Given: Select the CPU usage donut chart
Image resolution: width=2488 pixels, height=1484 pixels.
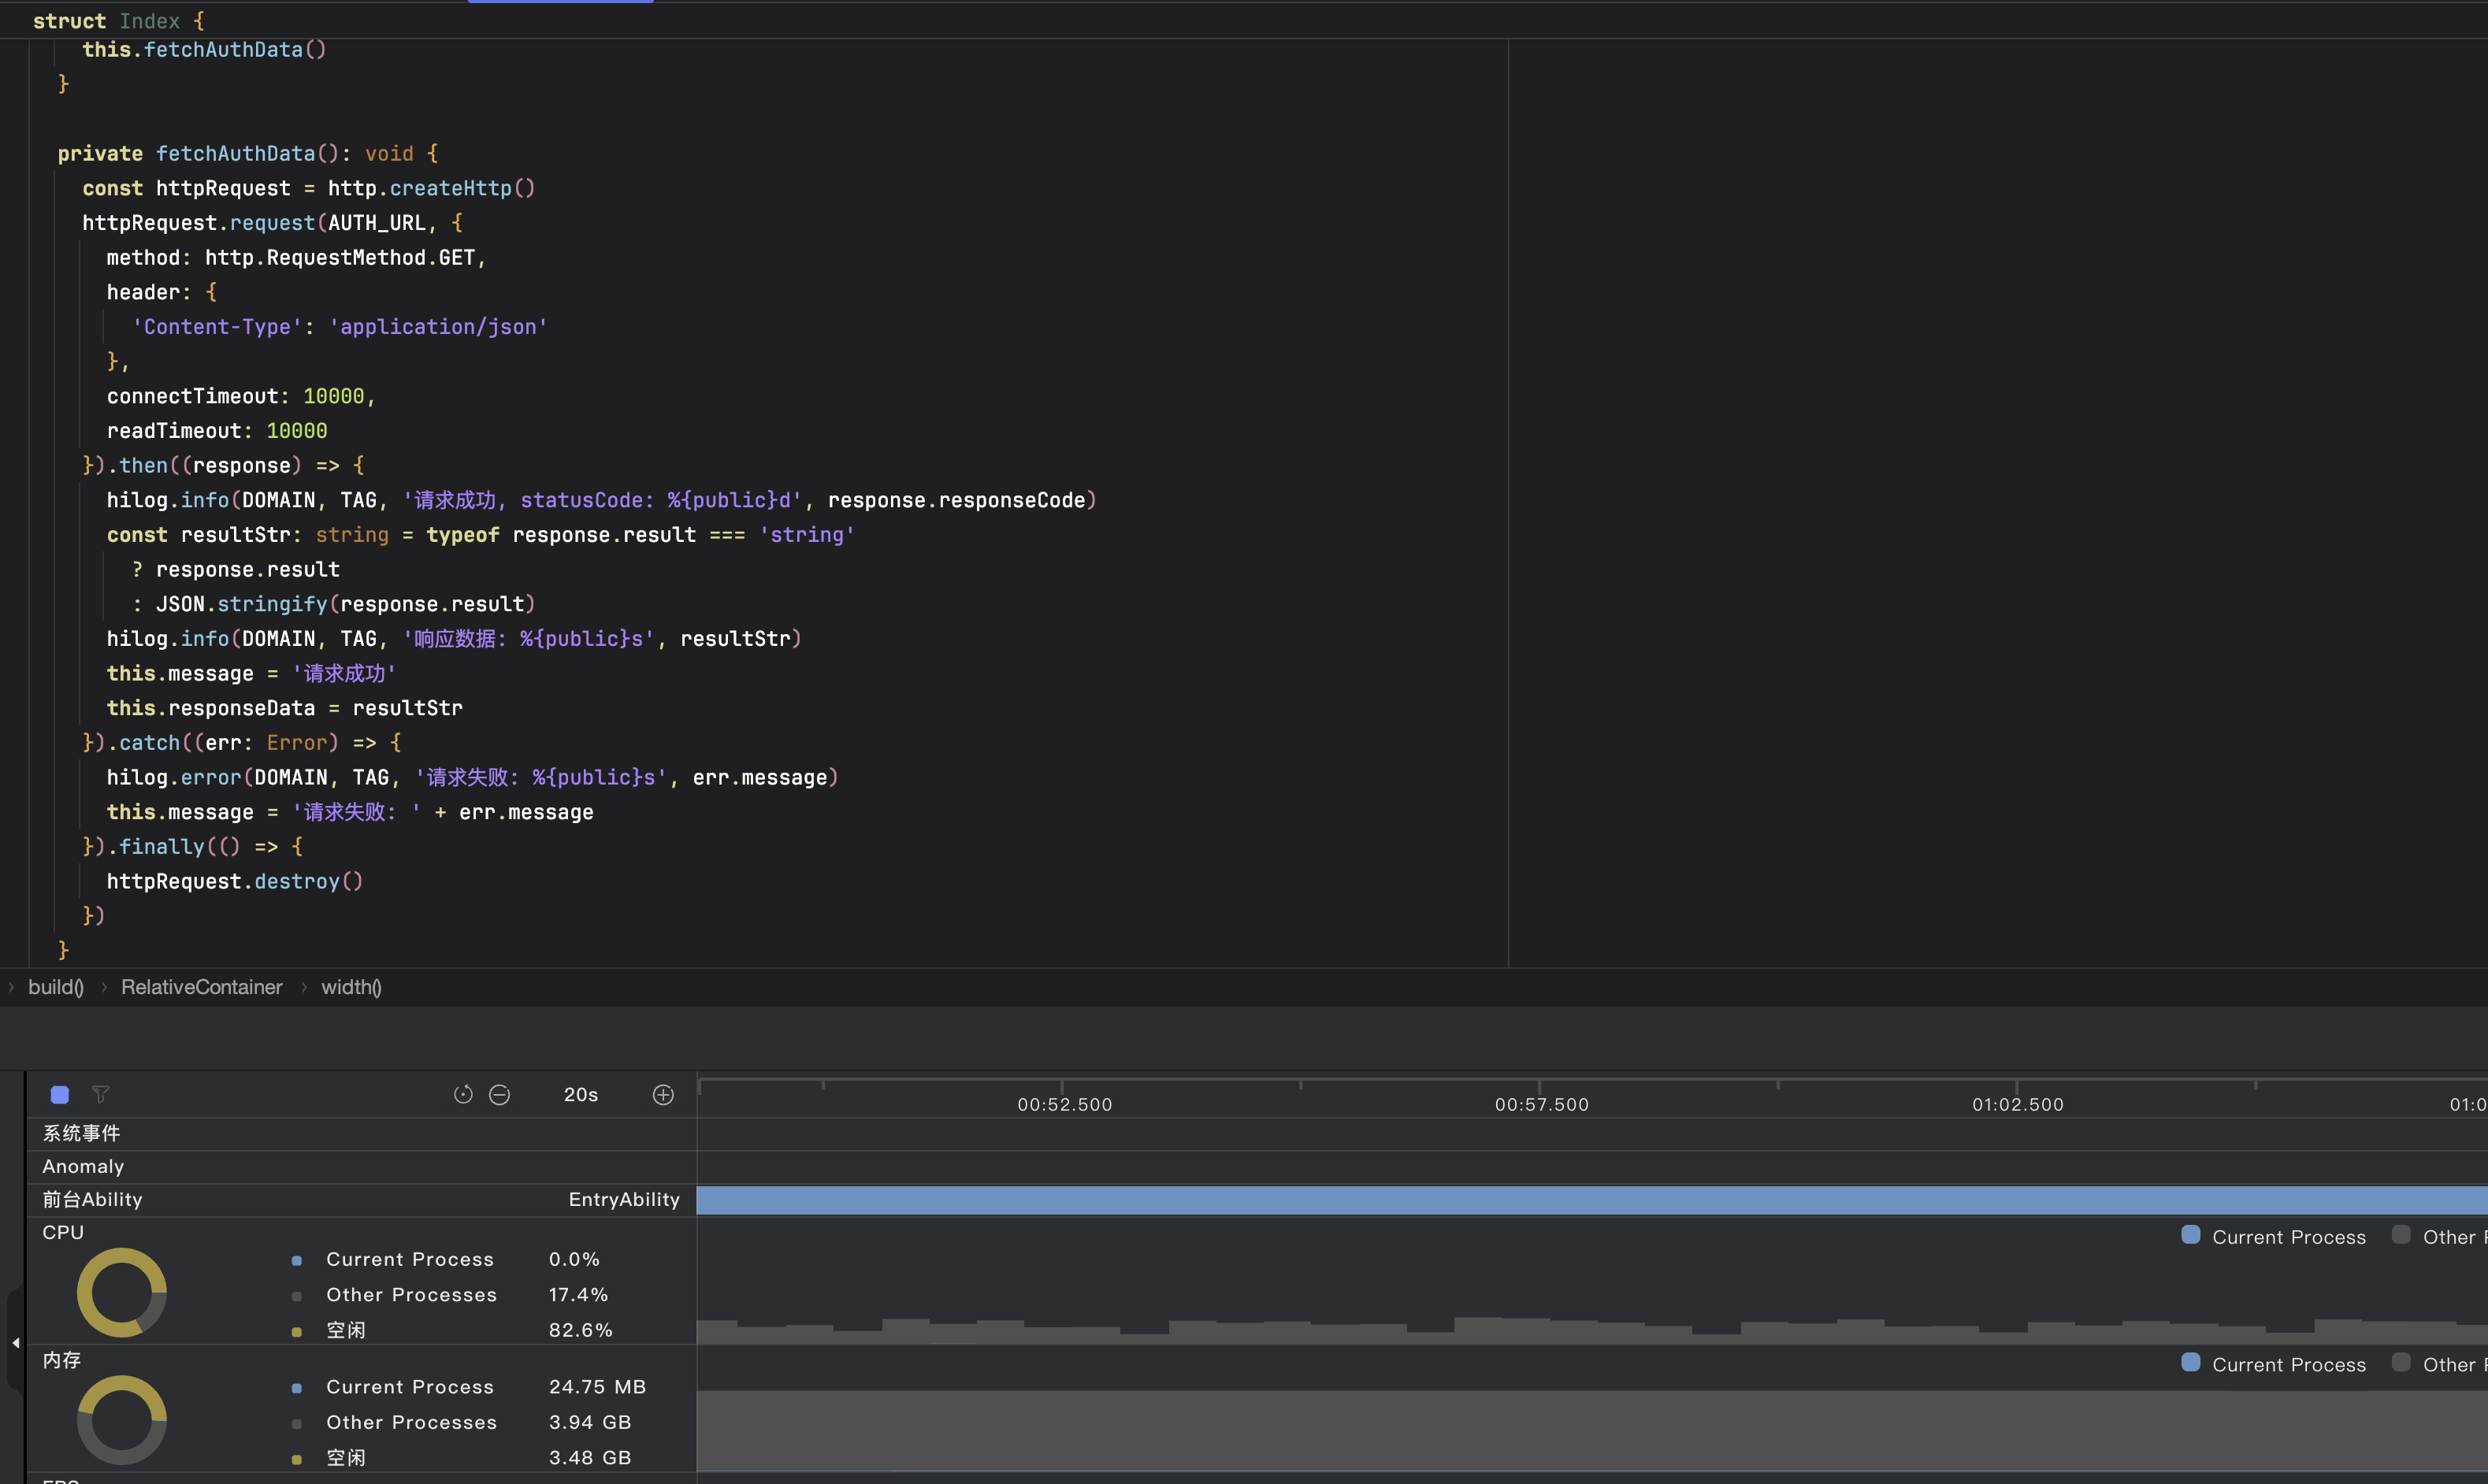Looking at the screenshot, I should [122, 1292].
